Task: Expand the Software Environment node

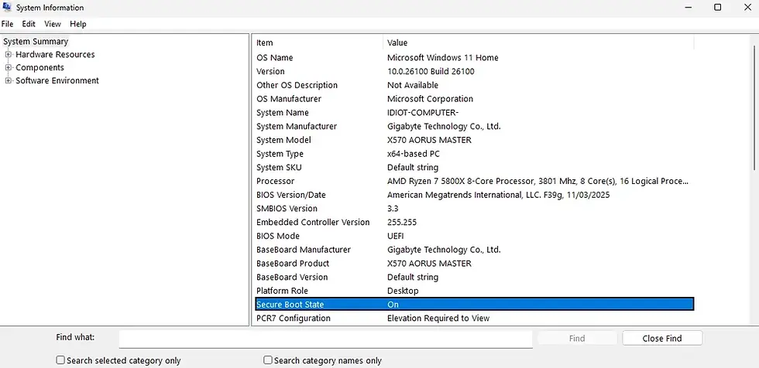Action: [x=9, y=80]
